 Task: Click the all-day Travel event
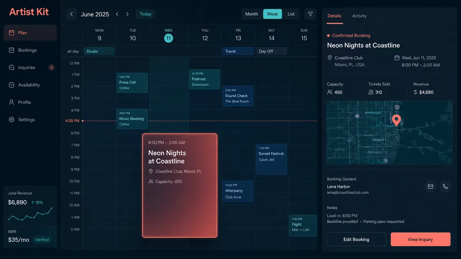coord(238,51)
